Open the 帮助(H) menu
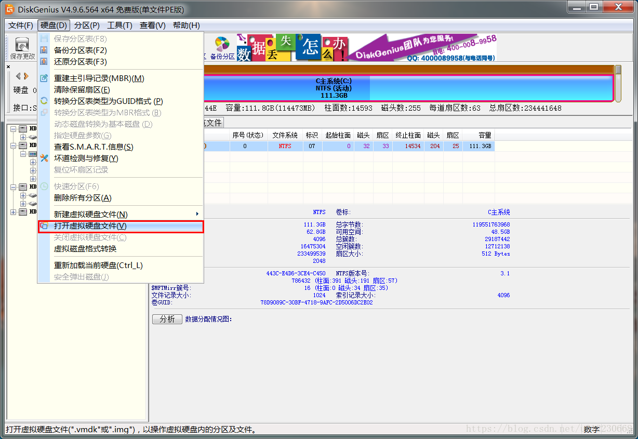Image resolution: width=638 pixels, height=439 pixels. pos(187,25)
